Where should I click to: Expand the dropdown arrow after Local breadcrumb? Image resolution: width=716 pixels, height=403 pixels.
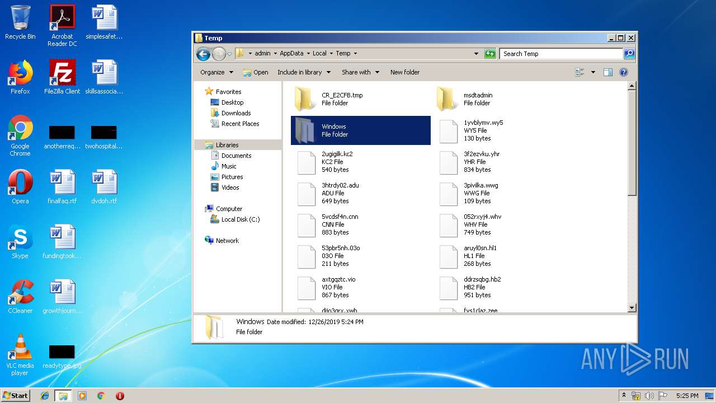[x=331, y=54]
